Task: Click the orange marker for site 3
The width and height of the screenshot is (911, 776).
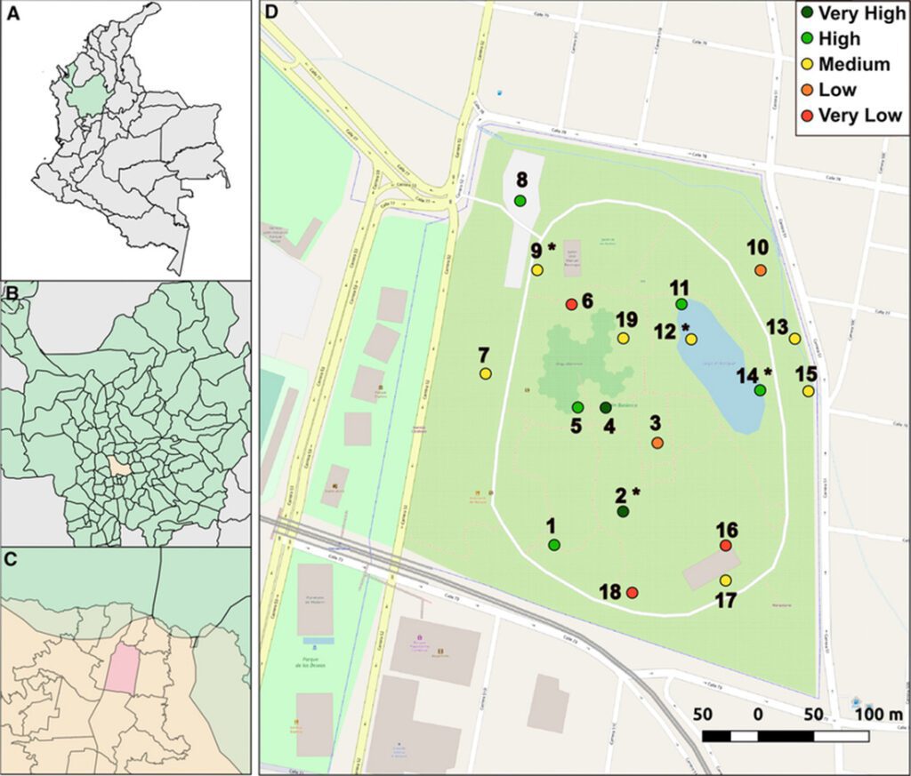Action: click(657, 443)
